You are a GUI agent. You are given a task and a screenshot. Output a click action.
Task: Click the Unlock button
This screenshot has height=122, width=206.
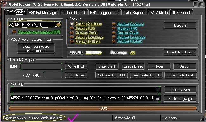(x=184, y=66)
